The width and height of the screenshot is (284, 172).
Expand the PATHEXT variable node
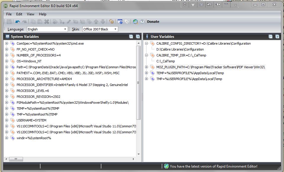coord(7,73)
